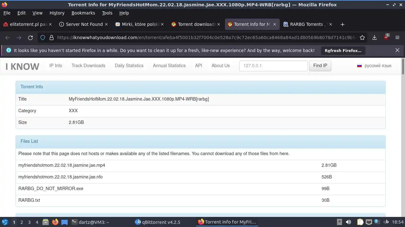Close the active Torrent Info tab
This screenshot has width=405, height=227.
(275, 24)
